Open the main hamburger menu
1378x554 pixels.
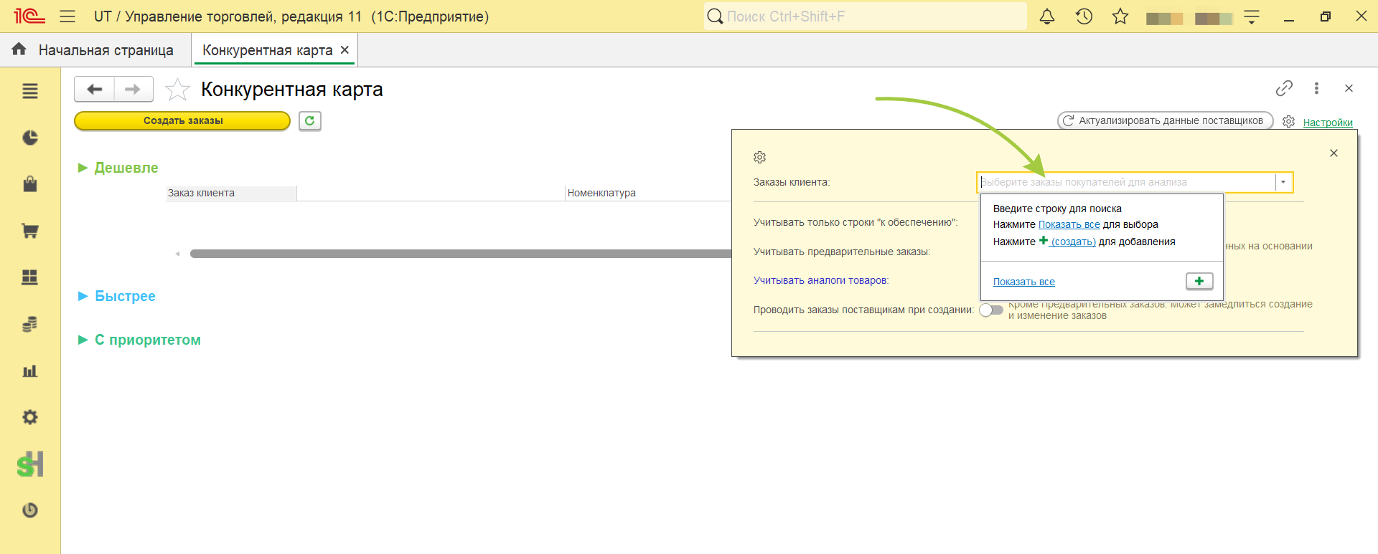67,16
